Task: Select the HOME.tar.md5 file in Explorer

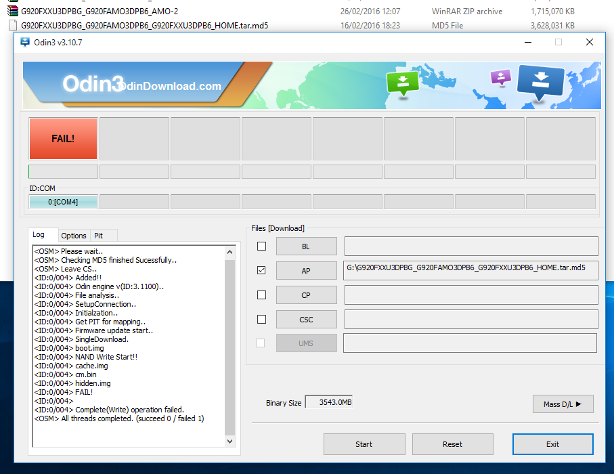Action: coord(144,26)
